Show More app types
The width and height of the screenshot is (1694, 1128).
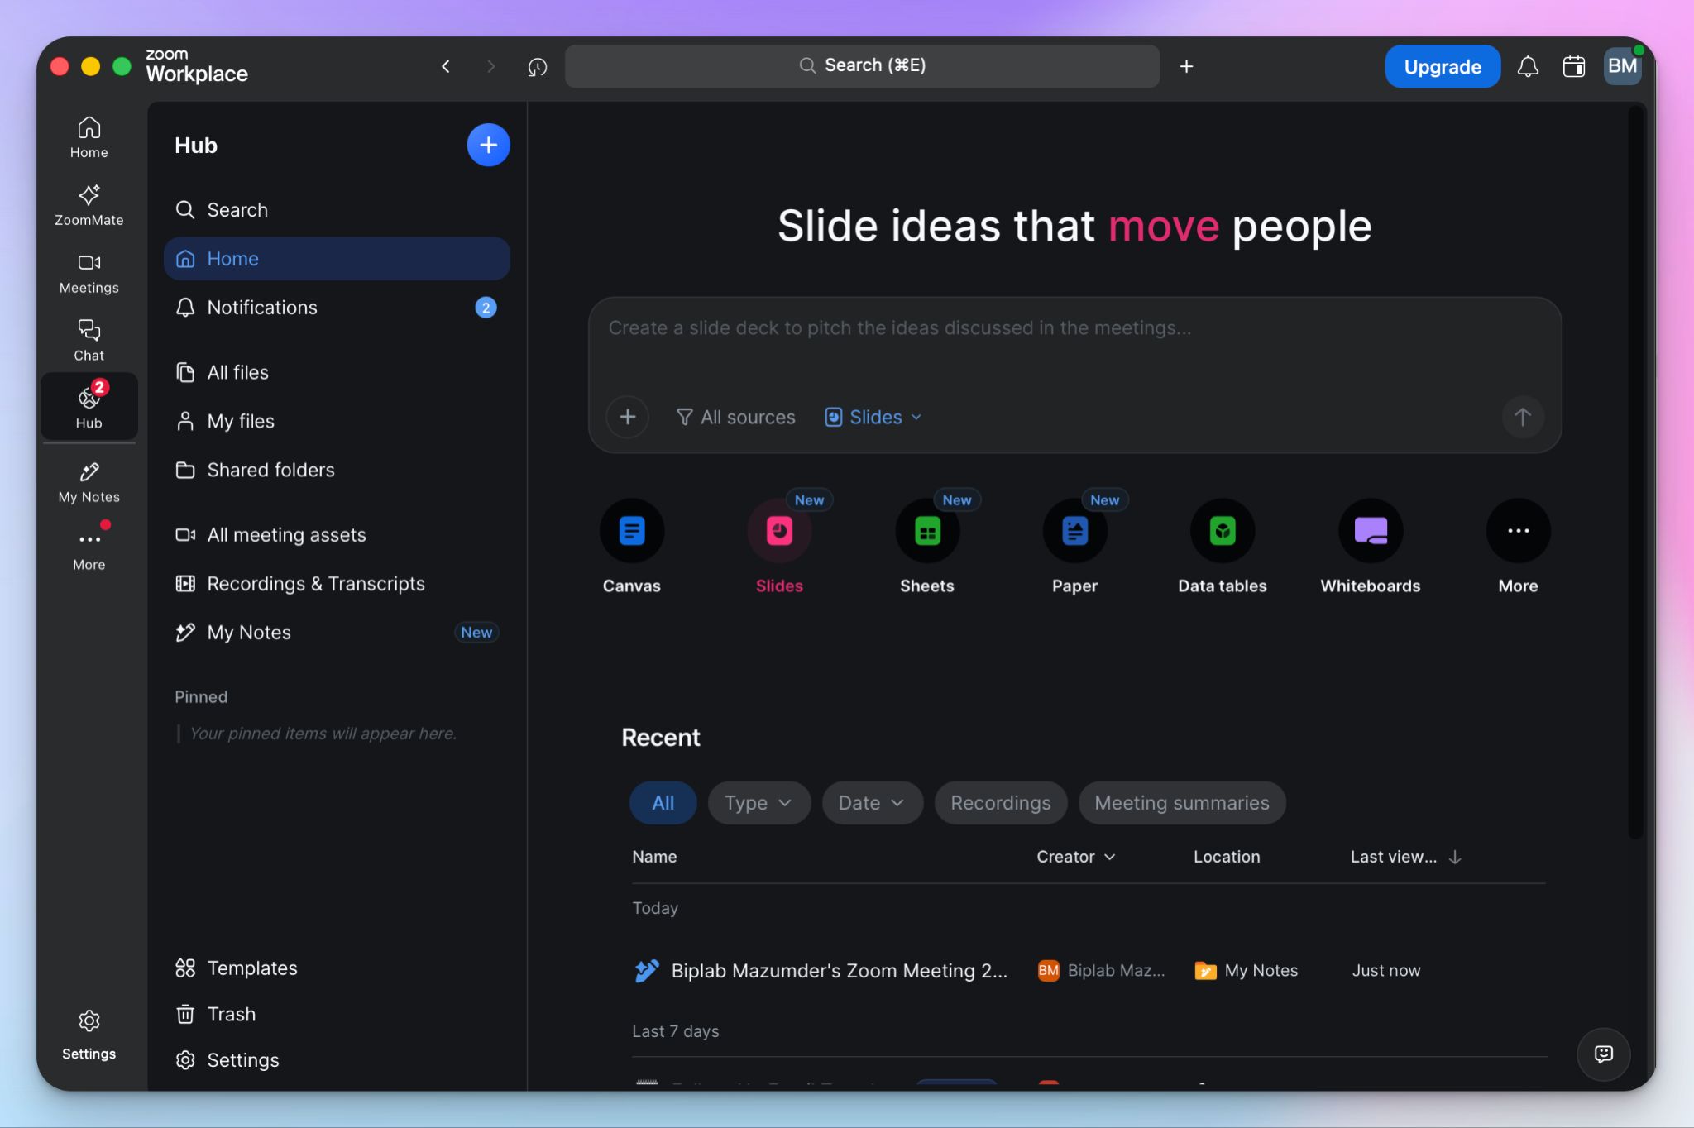click(1518, 546)
